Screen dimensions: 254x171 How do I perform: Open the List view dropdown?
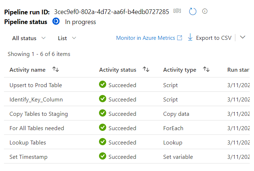pos(67,38)
